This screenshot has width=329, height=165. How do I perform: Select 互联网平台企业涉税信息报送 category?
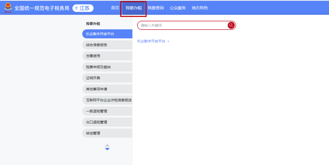pos(107,100)
